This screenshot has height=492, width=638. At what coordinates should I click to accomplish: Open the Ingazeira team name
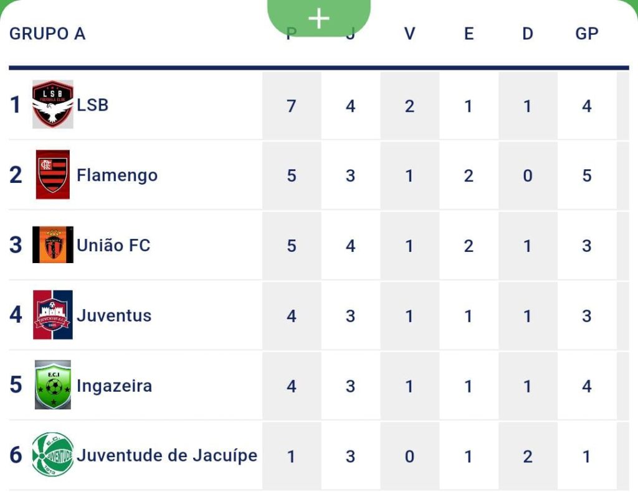(114, 386)
